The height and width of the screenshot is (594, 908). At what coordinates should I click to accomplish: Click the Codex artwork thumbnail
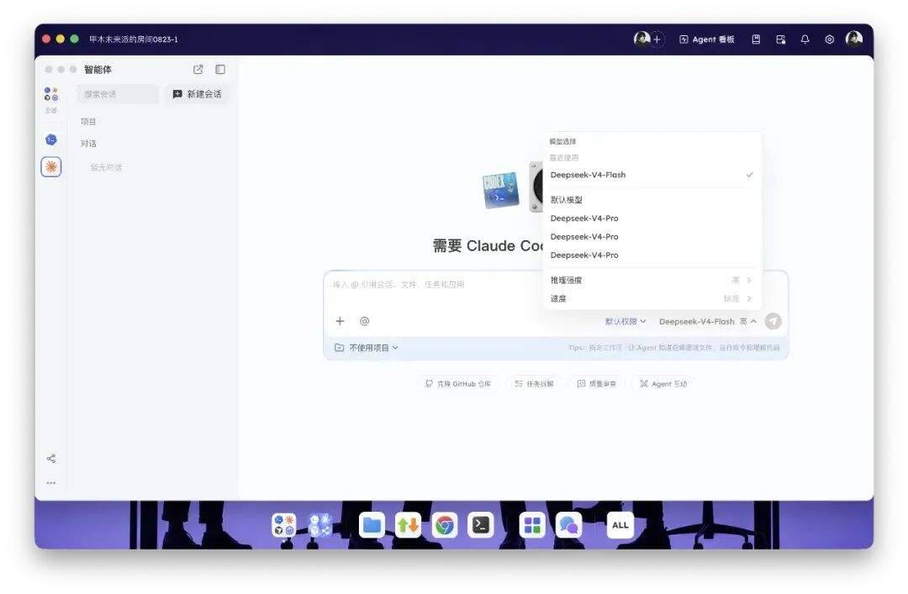click(x=500, y=190)
